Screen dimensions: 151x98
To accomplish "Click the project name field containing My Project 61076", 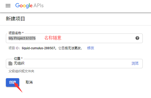I will pyautogui.click(x=74, y=38).
